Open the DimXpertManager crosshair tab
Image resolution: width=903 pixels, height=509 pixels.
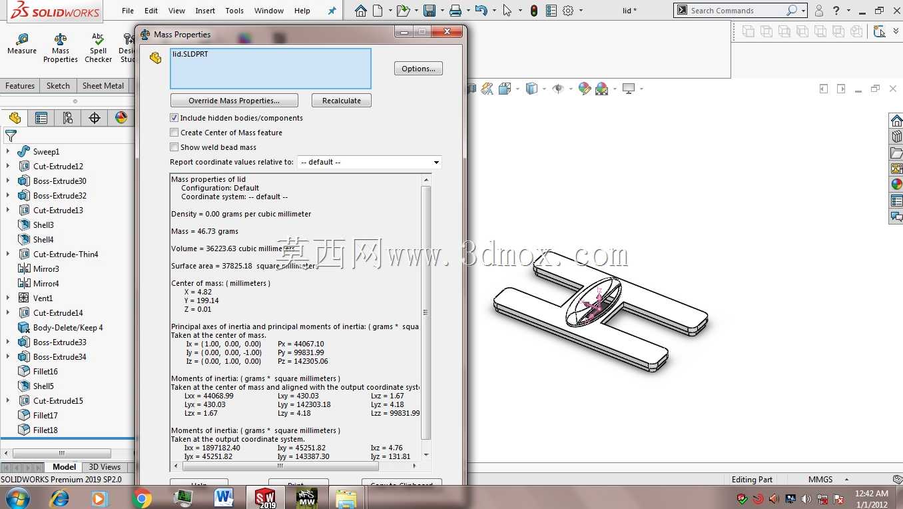click(95, 118)
